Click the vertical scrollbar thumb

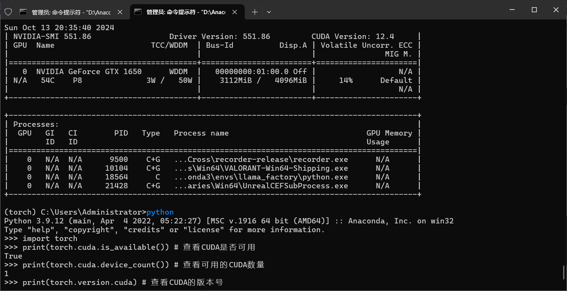click(x=564, y=272)
